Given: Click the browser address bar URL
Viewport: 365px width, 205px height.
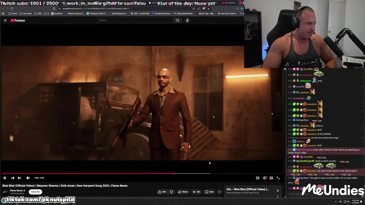Looking at the screenshot, I should point(96,9).
